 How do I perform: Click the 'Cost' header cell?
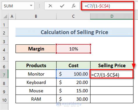(73, 65)
